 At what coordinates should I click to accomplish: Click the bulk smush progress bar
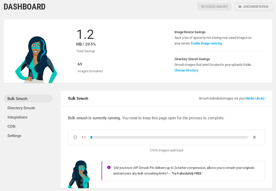click(x=169, y=137)
